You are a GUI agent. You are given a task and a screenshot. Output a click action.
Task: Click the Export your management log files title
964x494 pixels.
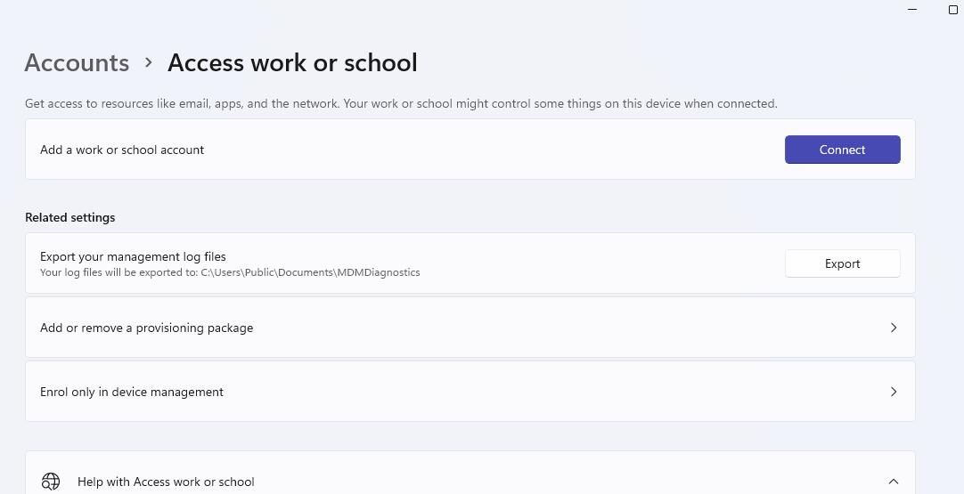coord(133,256)
